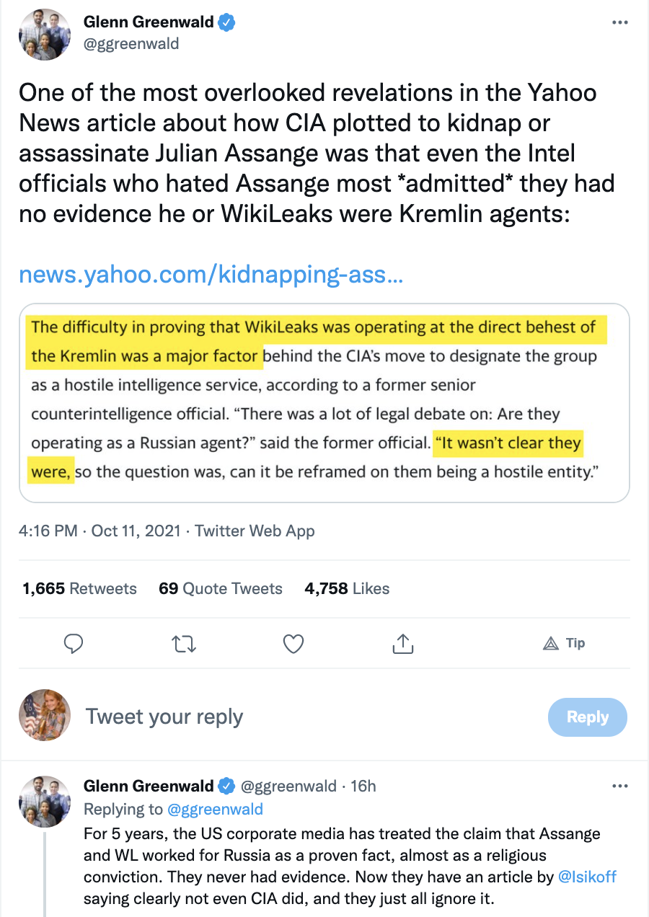The image size is (649, 917).
Task: Click the @ggreenwald handle under Replying to
Action: (x=215, y=810)
